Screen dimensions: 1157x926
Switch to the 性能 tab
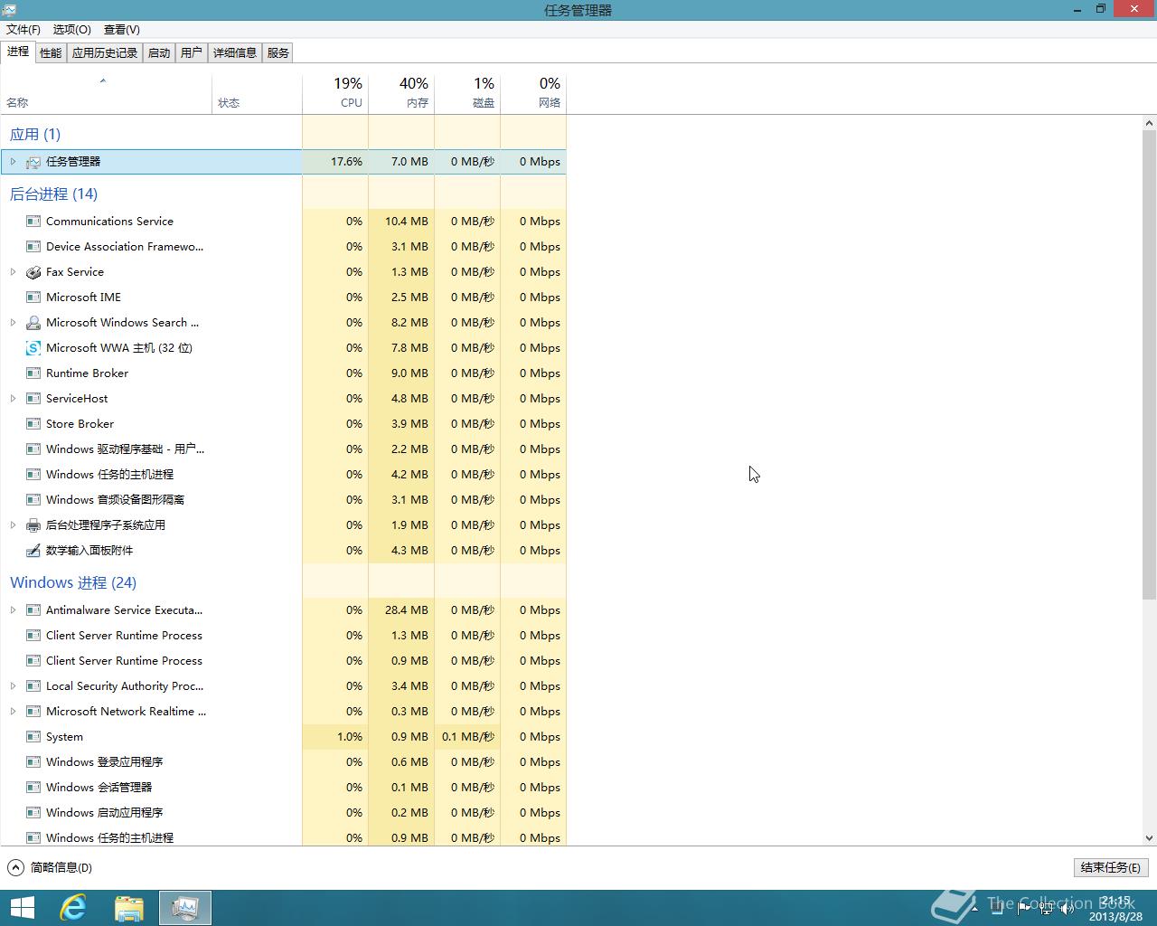(51, 53)
